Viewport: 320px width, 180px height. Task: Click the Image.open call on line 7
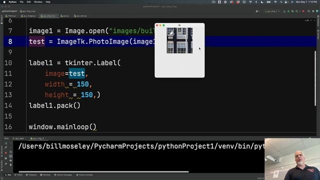click(84, 31)
